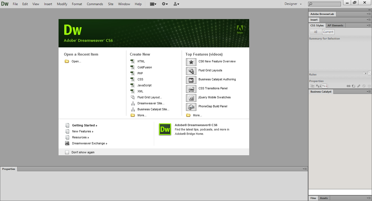The width and height of the screenshot is (372, 201).
Task: Select the Files tab
Action: (x=313, y=198)
